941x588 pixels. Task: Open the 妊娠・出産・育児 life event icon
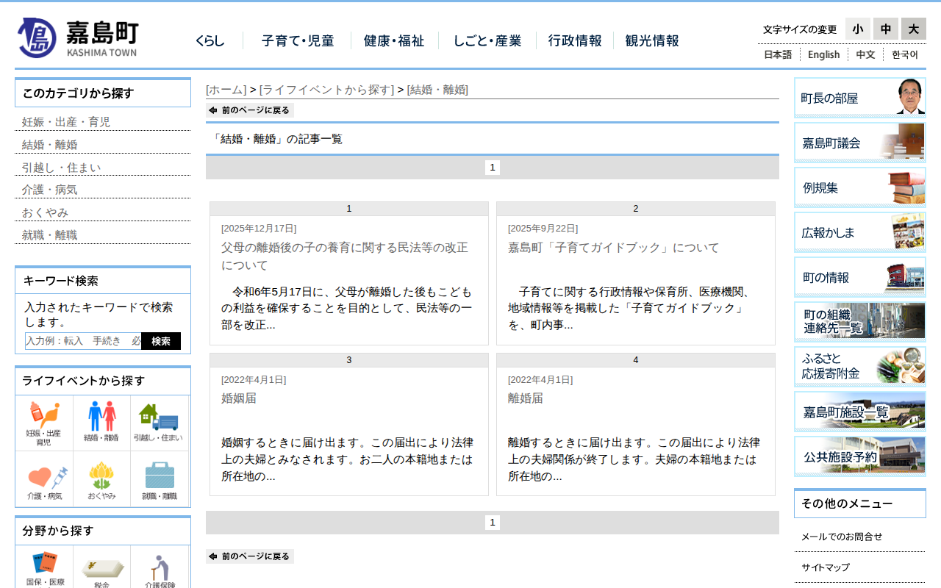44,423
